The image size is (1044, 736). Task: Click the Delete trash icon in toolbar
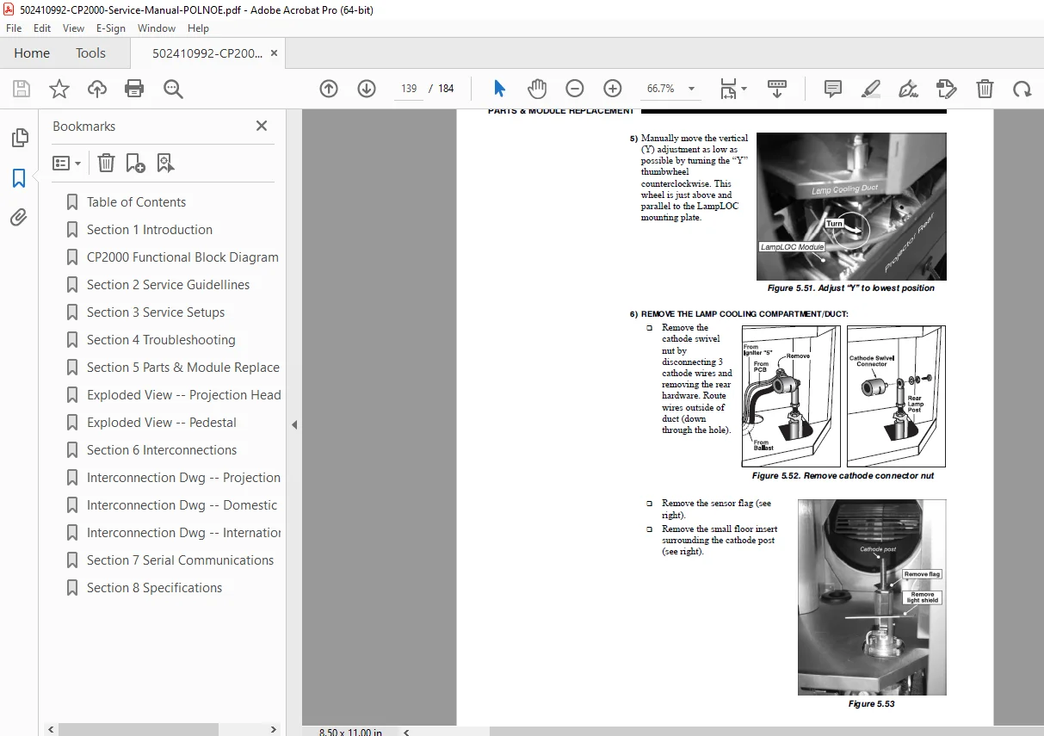point(985,89)
